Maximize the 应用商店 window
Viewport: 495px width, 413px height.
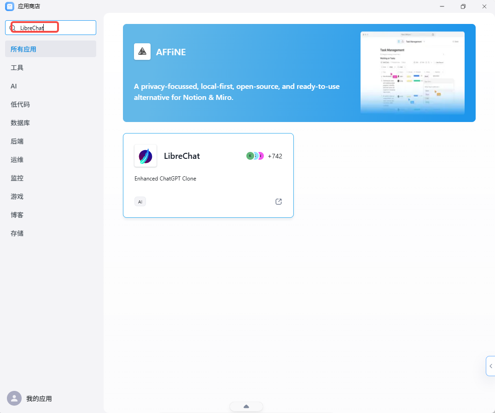click(463, 6)
